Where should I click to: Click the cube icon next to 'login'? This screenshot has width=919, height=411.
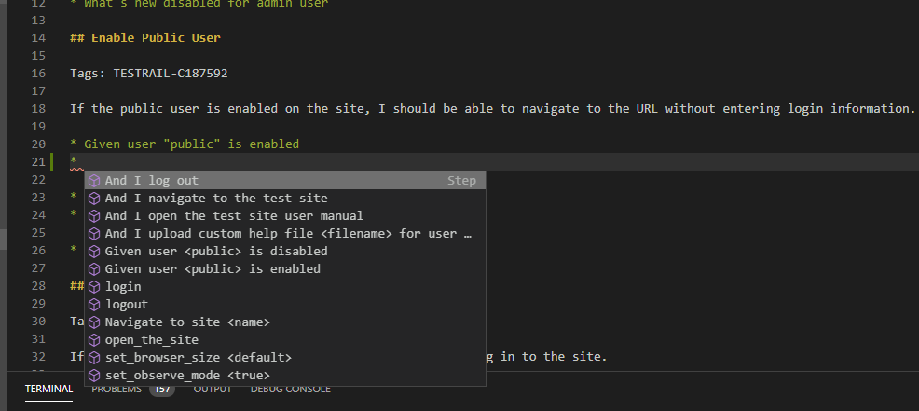(94, 287)
